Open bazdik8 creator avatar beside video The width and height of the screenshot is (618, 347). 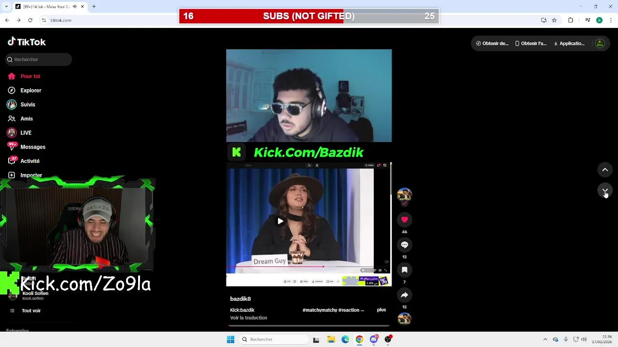coord(405,195)
